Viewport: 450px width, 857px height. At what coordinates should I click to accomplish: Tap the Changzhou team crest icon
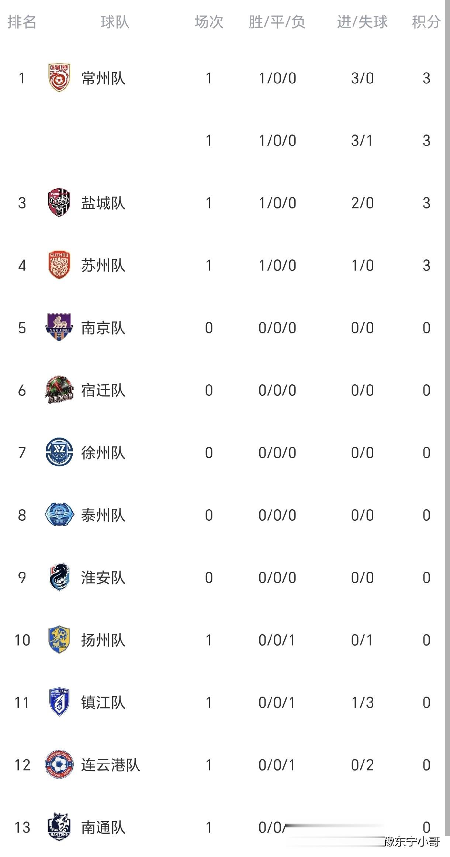coord(59,78)
